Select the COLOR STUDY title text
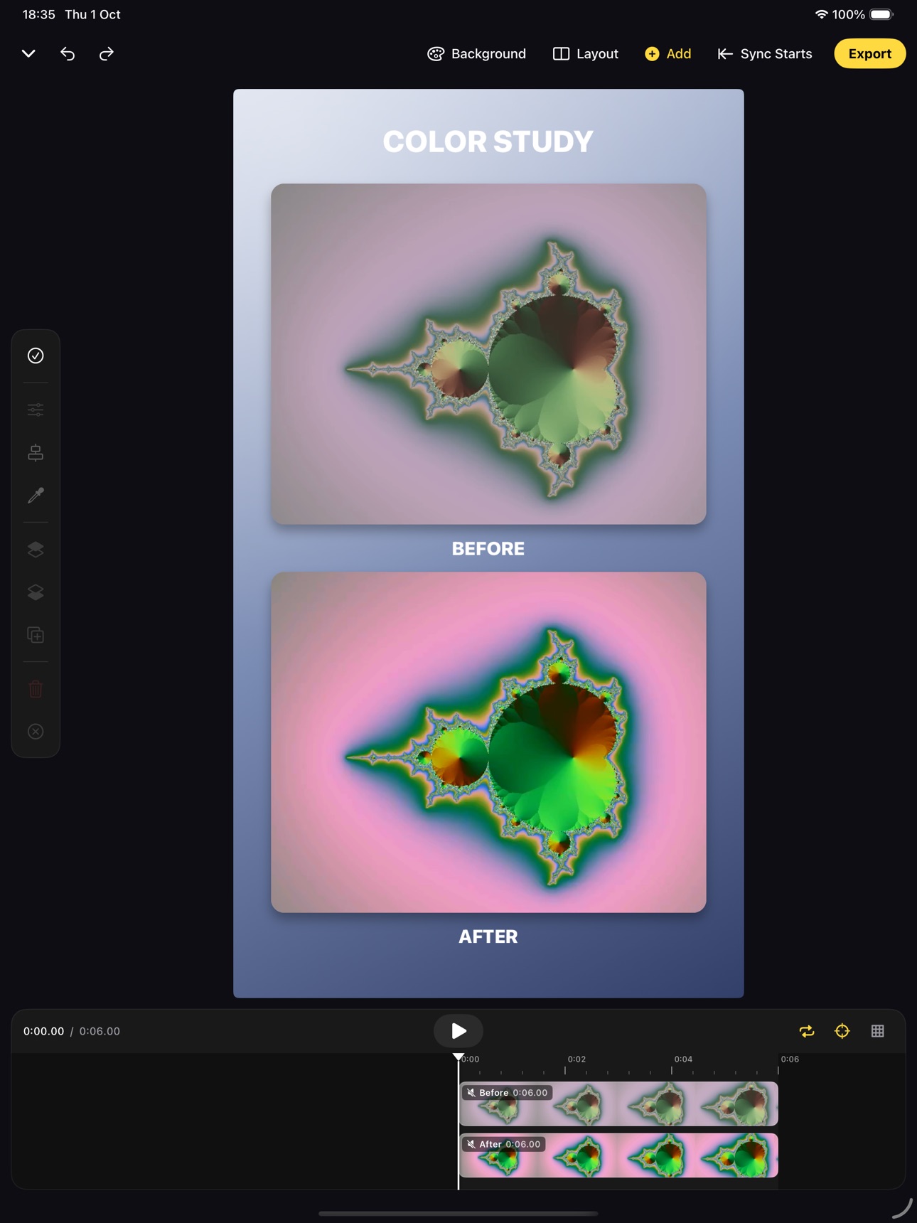Image resolution: width=917 pixels, height=1223 pixels. tap(488, 141)
